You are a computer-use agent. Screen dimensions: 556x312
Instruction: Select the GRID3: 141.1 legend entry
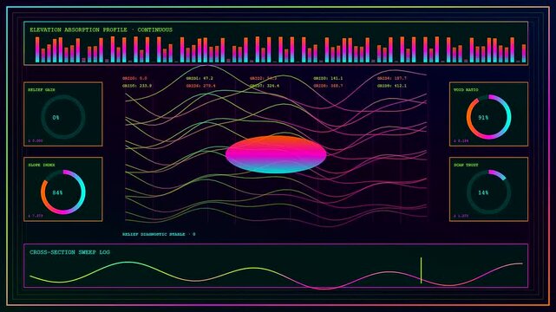coord(328,78)
